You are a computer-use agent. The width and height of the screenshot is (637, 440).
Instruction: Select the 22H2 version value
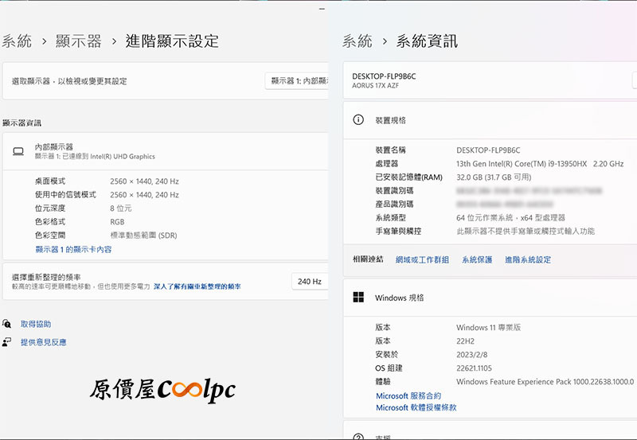[465, 341]
